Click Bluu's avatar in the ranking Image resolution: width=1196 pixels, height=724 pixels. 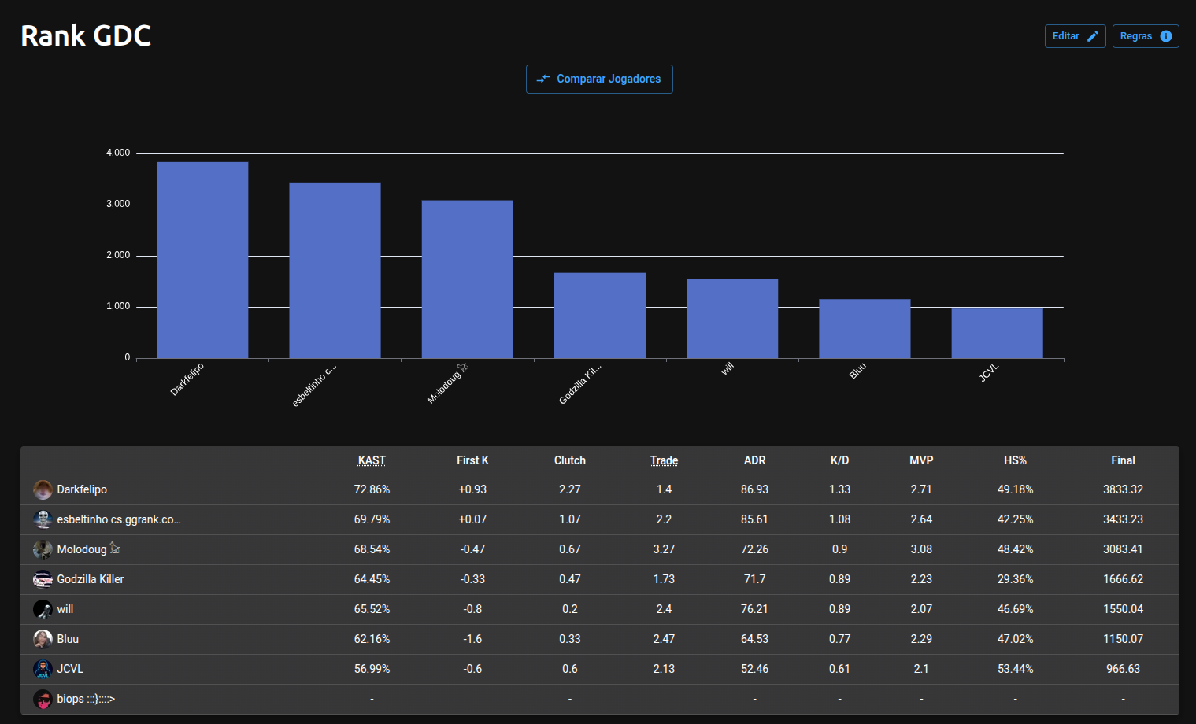click(43, 639)
